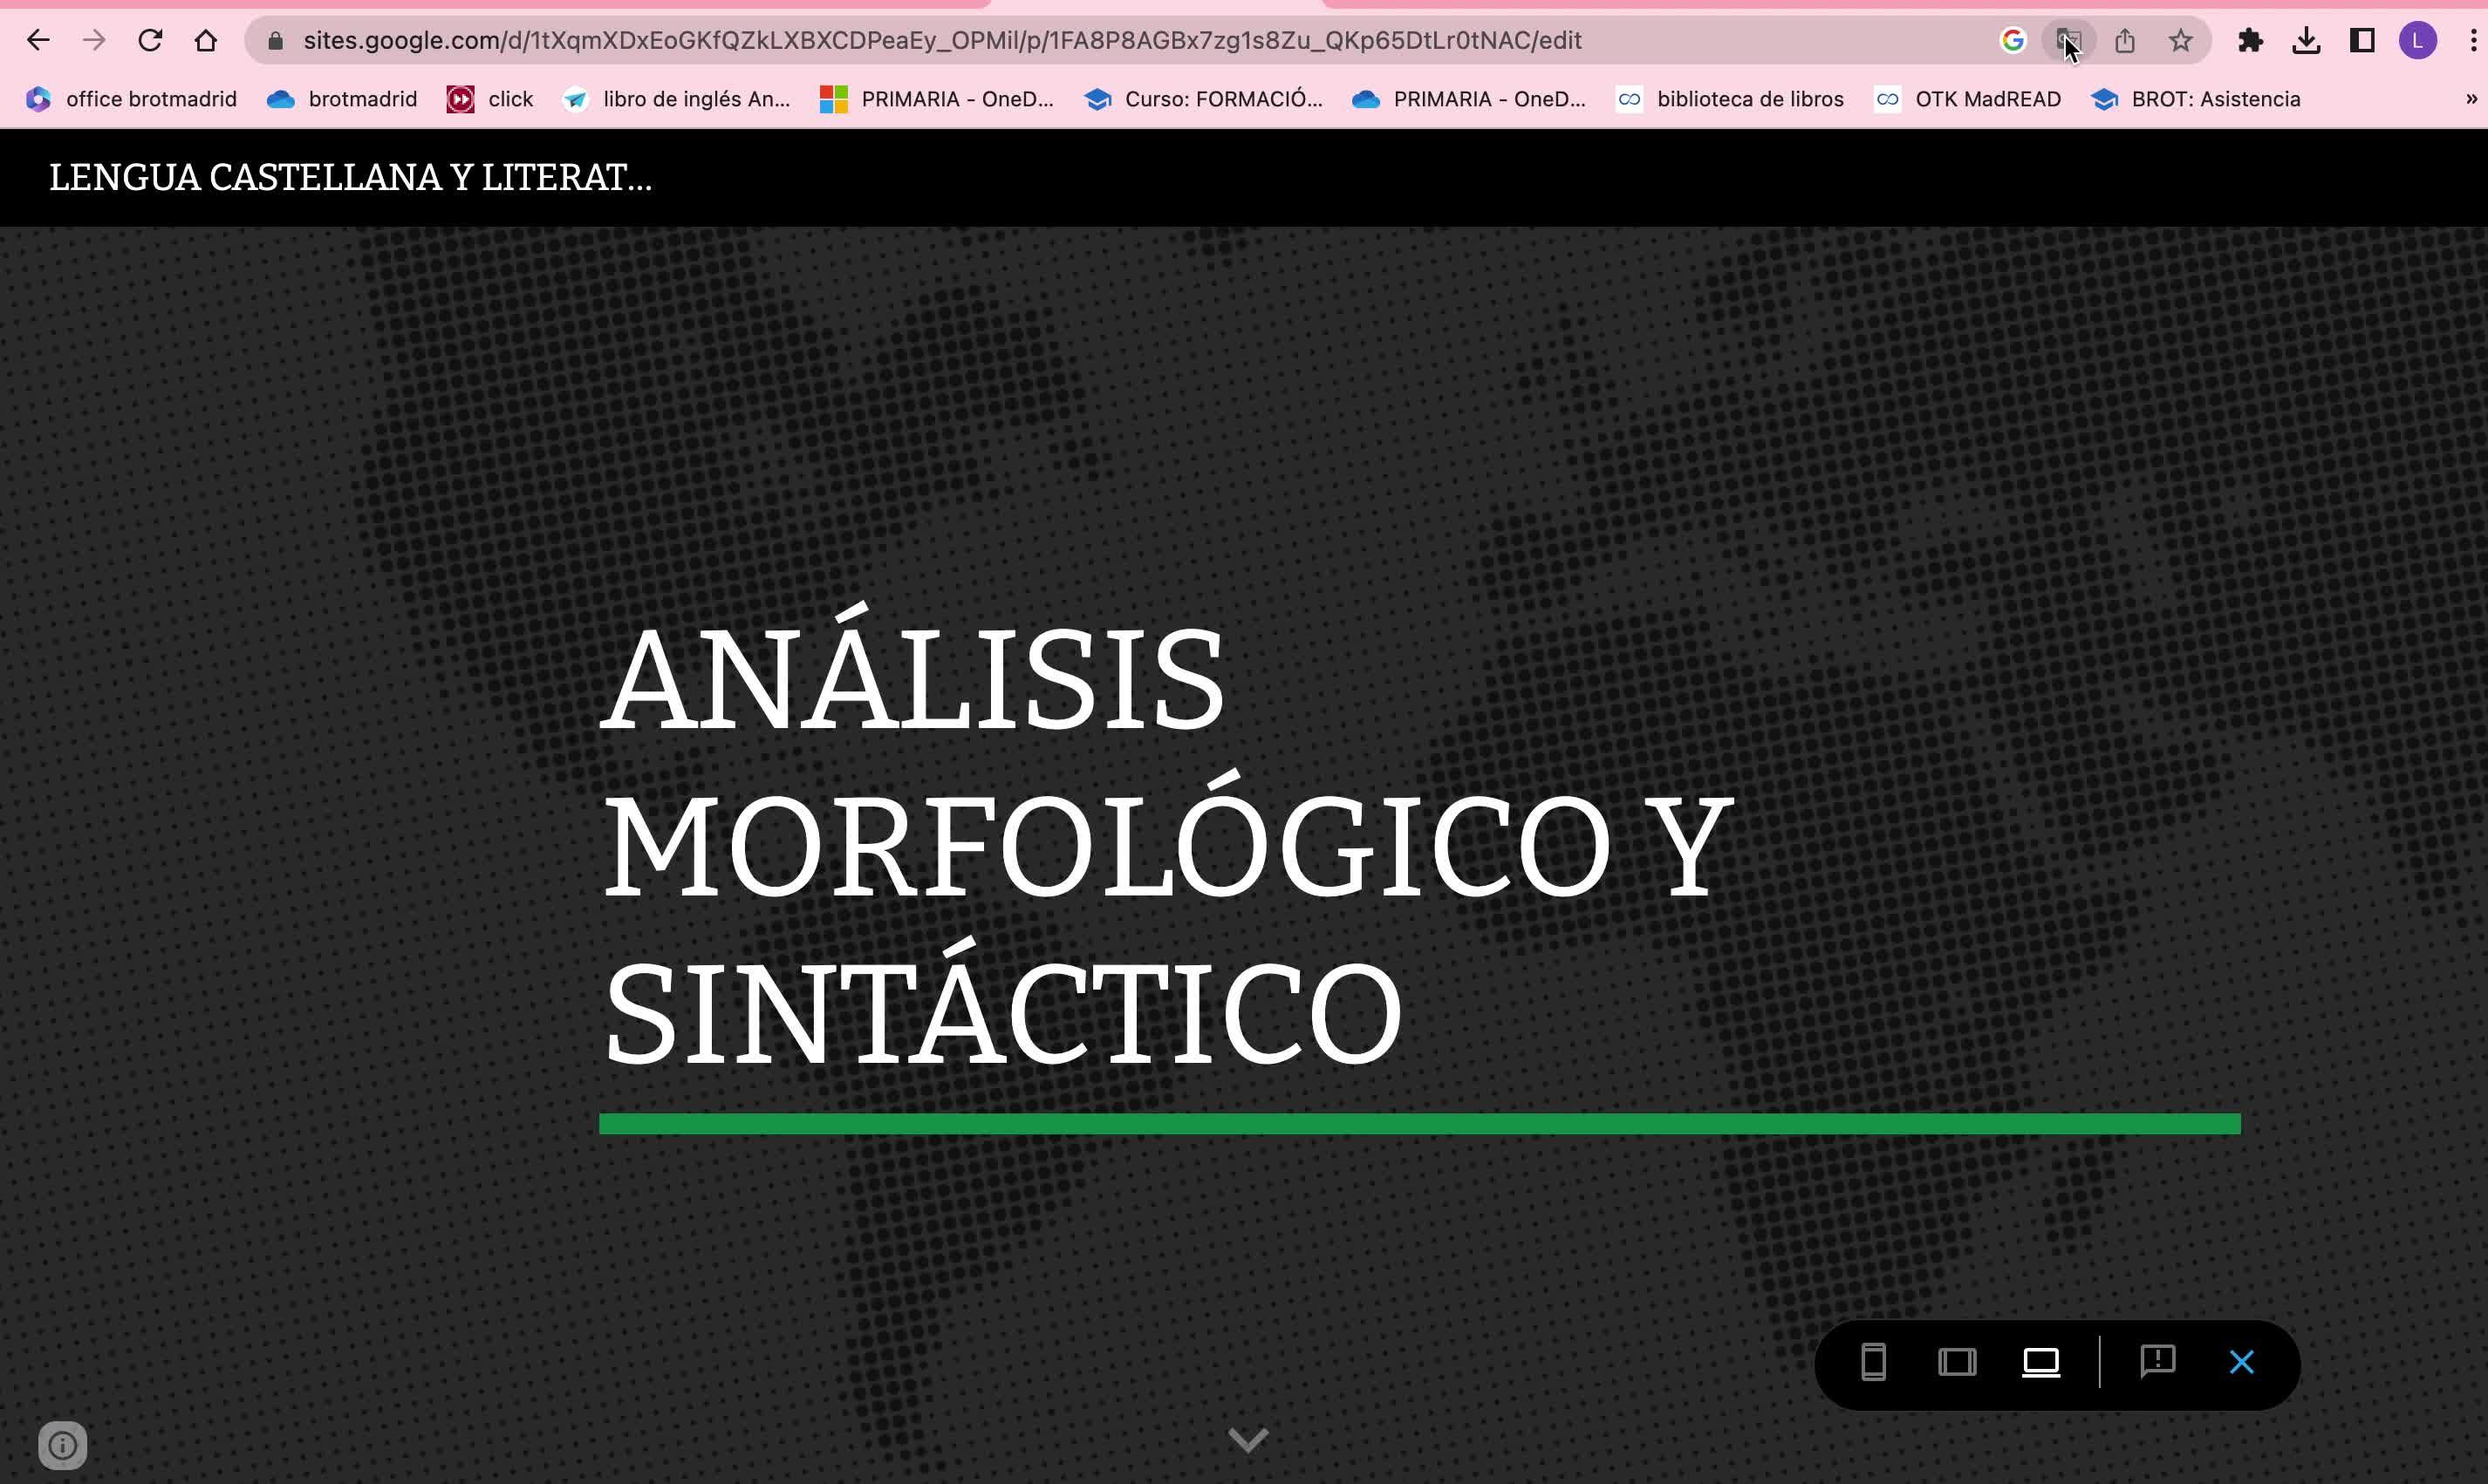This screenshot has height=1484, width=2488.
Task: Switch to tablet preview mode
Action: 1957,1363
